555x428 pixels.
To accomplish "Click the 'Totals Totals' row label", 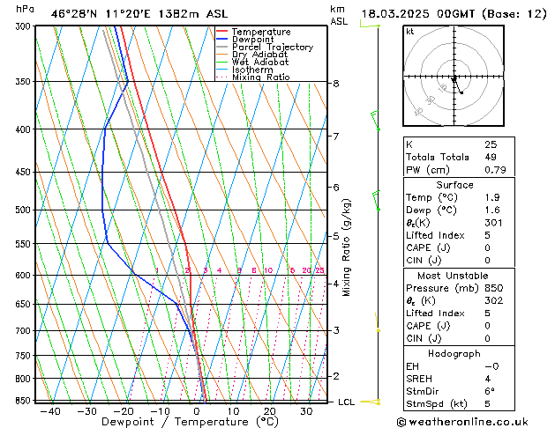I will click(x=438, y=157).
